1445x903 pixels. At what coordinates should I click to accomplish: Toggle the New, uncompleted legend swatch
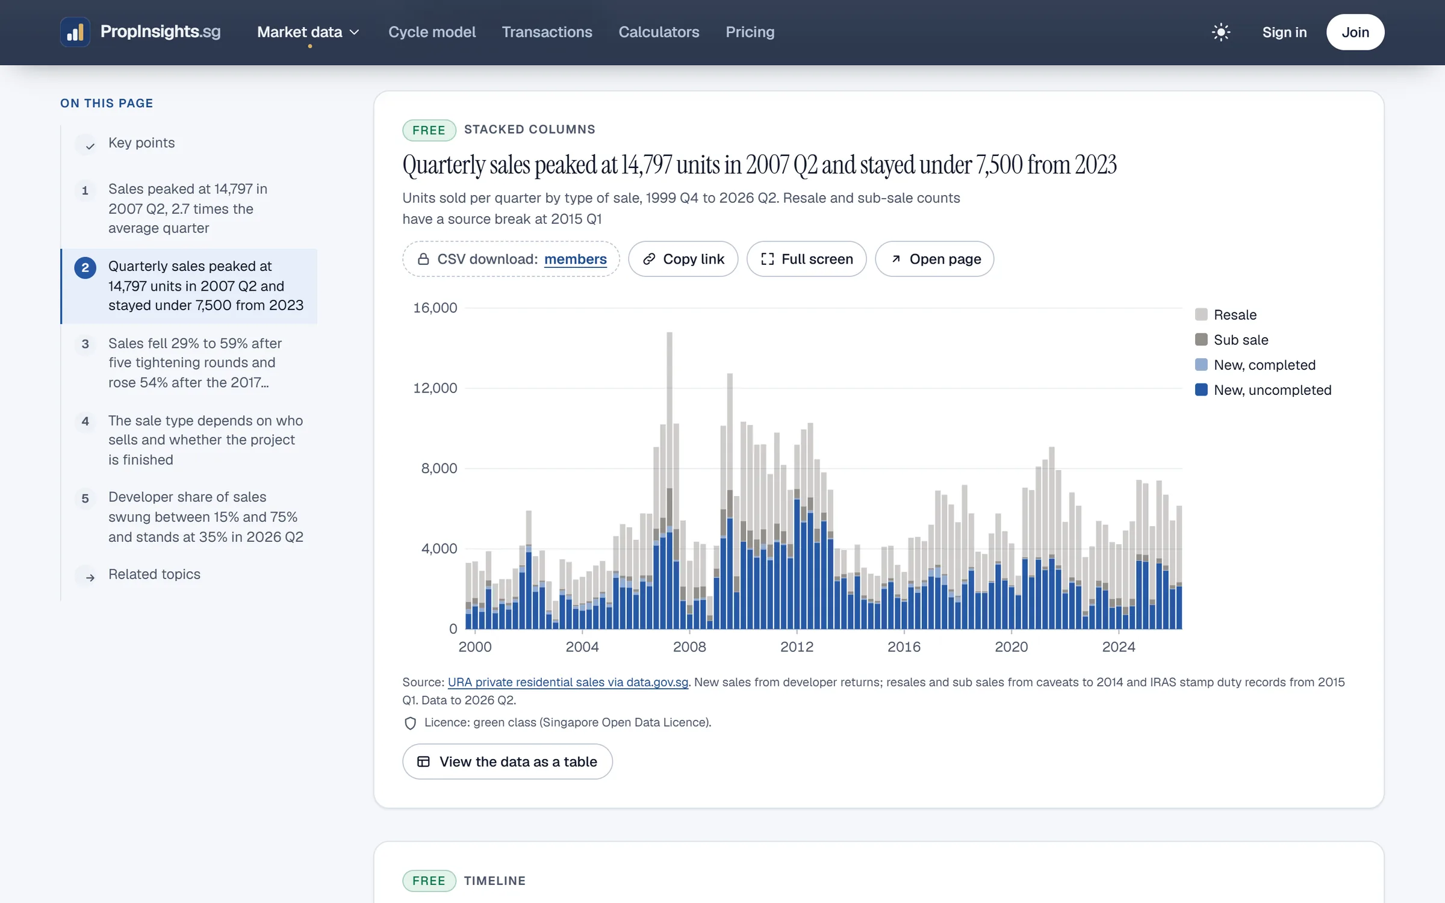click(1201, 389)
